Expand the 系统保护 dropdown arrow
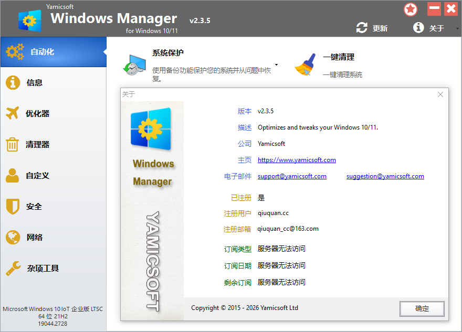 click(x=276, y=66)
